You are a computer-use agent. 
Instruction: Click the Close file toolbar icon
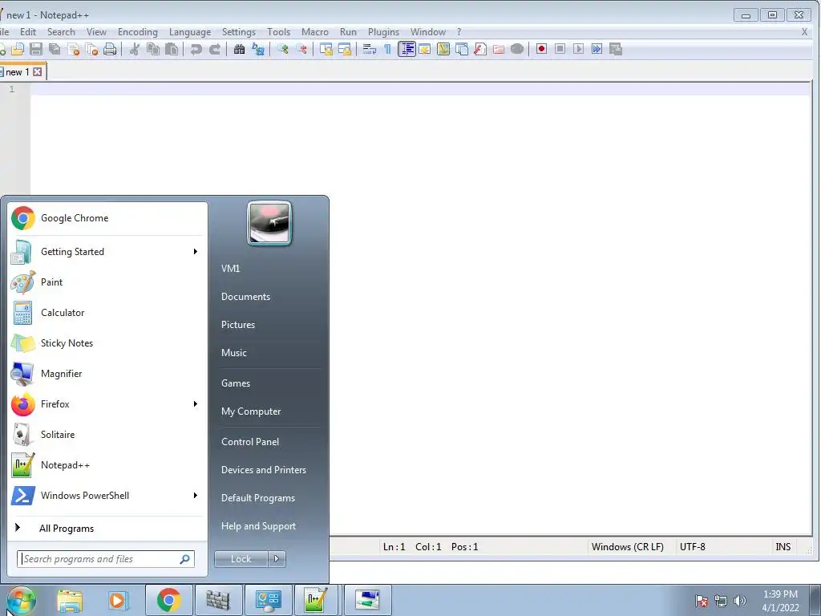[73, 49]
